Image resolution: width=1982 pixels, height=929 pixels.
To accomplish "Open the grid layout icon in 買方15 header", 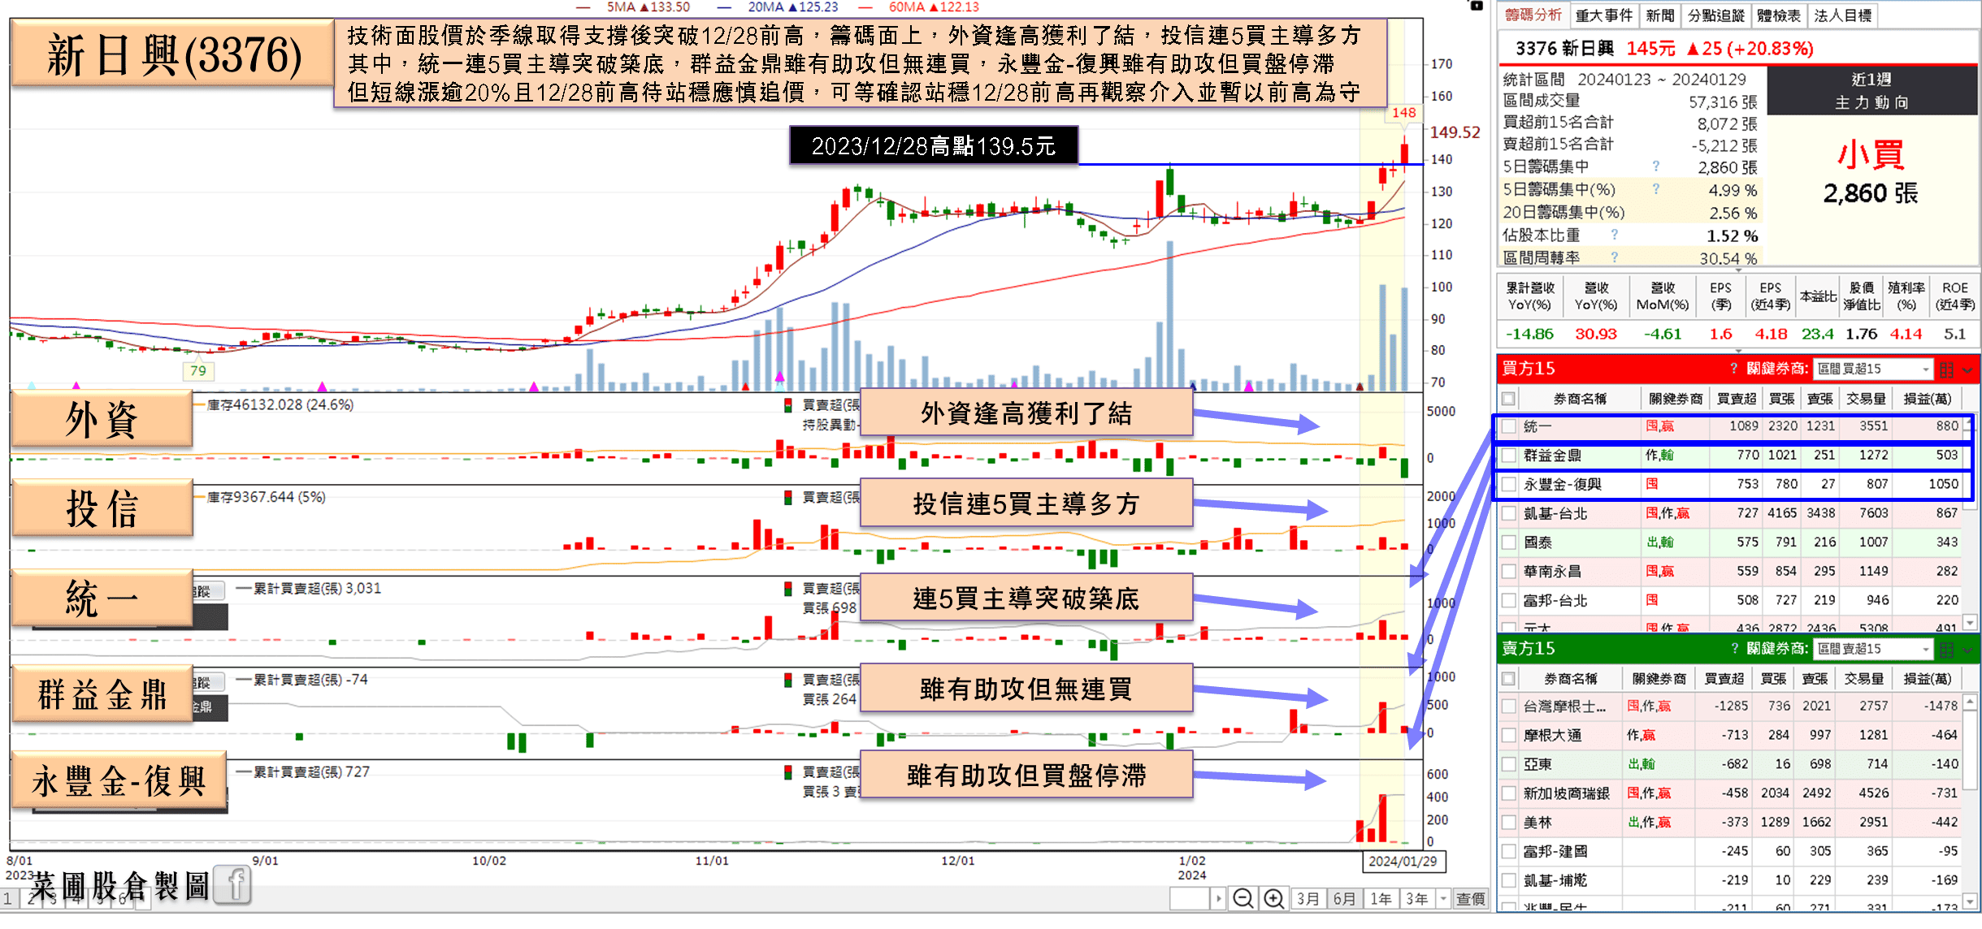I will click(1946, 369).
